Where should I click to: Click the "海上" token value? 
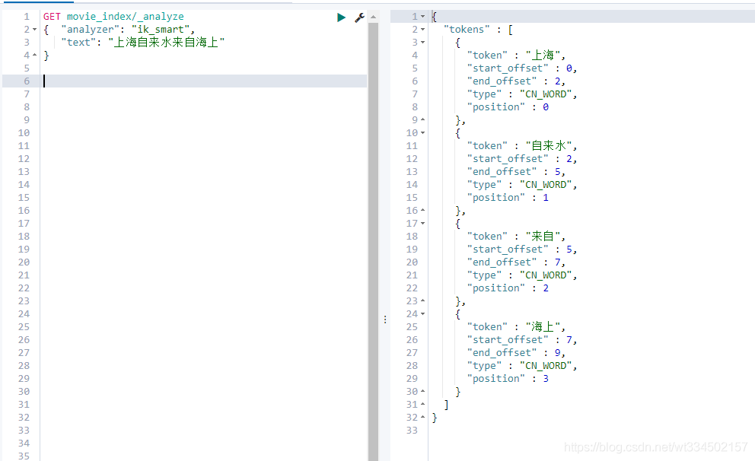point(543,327)
